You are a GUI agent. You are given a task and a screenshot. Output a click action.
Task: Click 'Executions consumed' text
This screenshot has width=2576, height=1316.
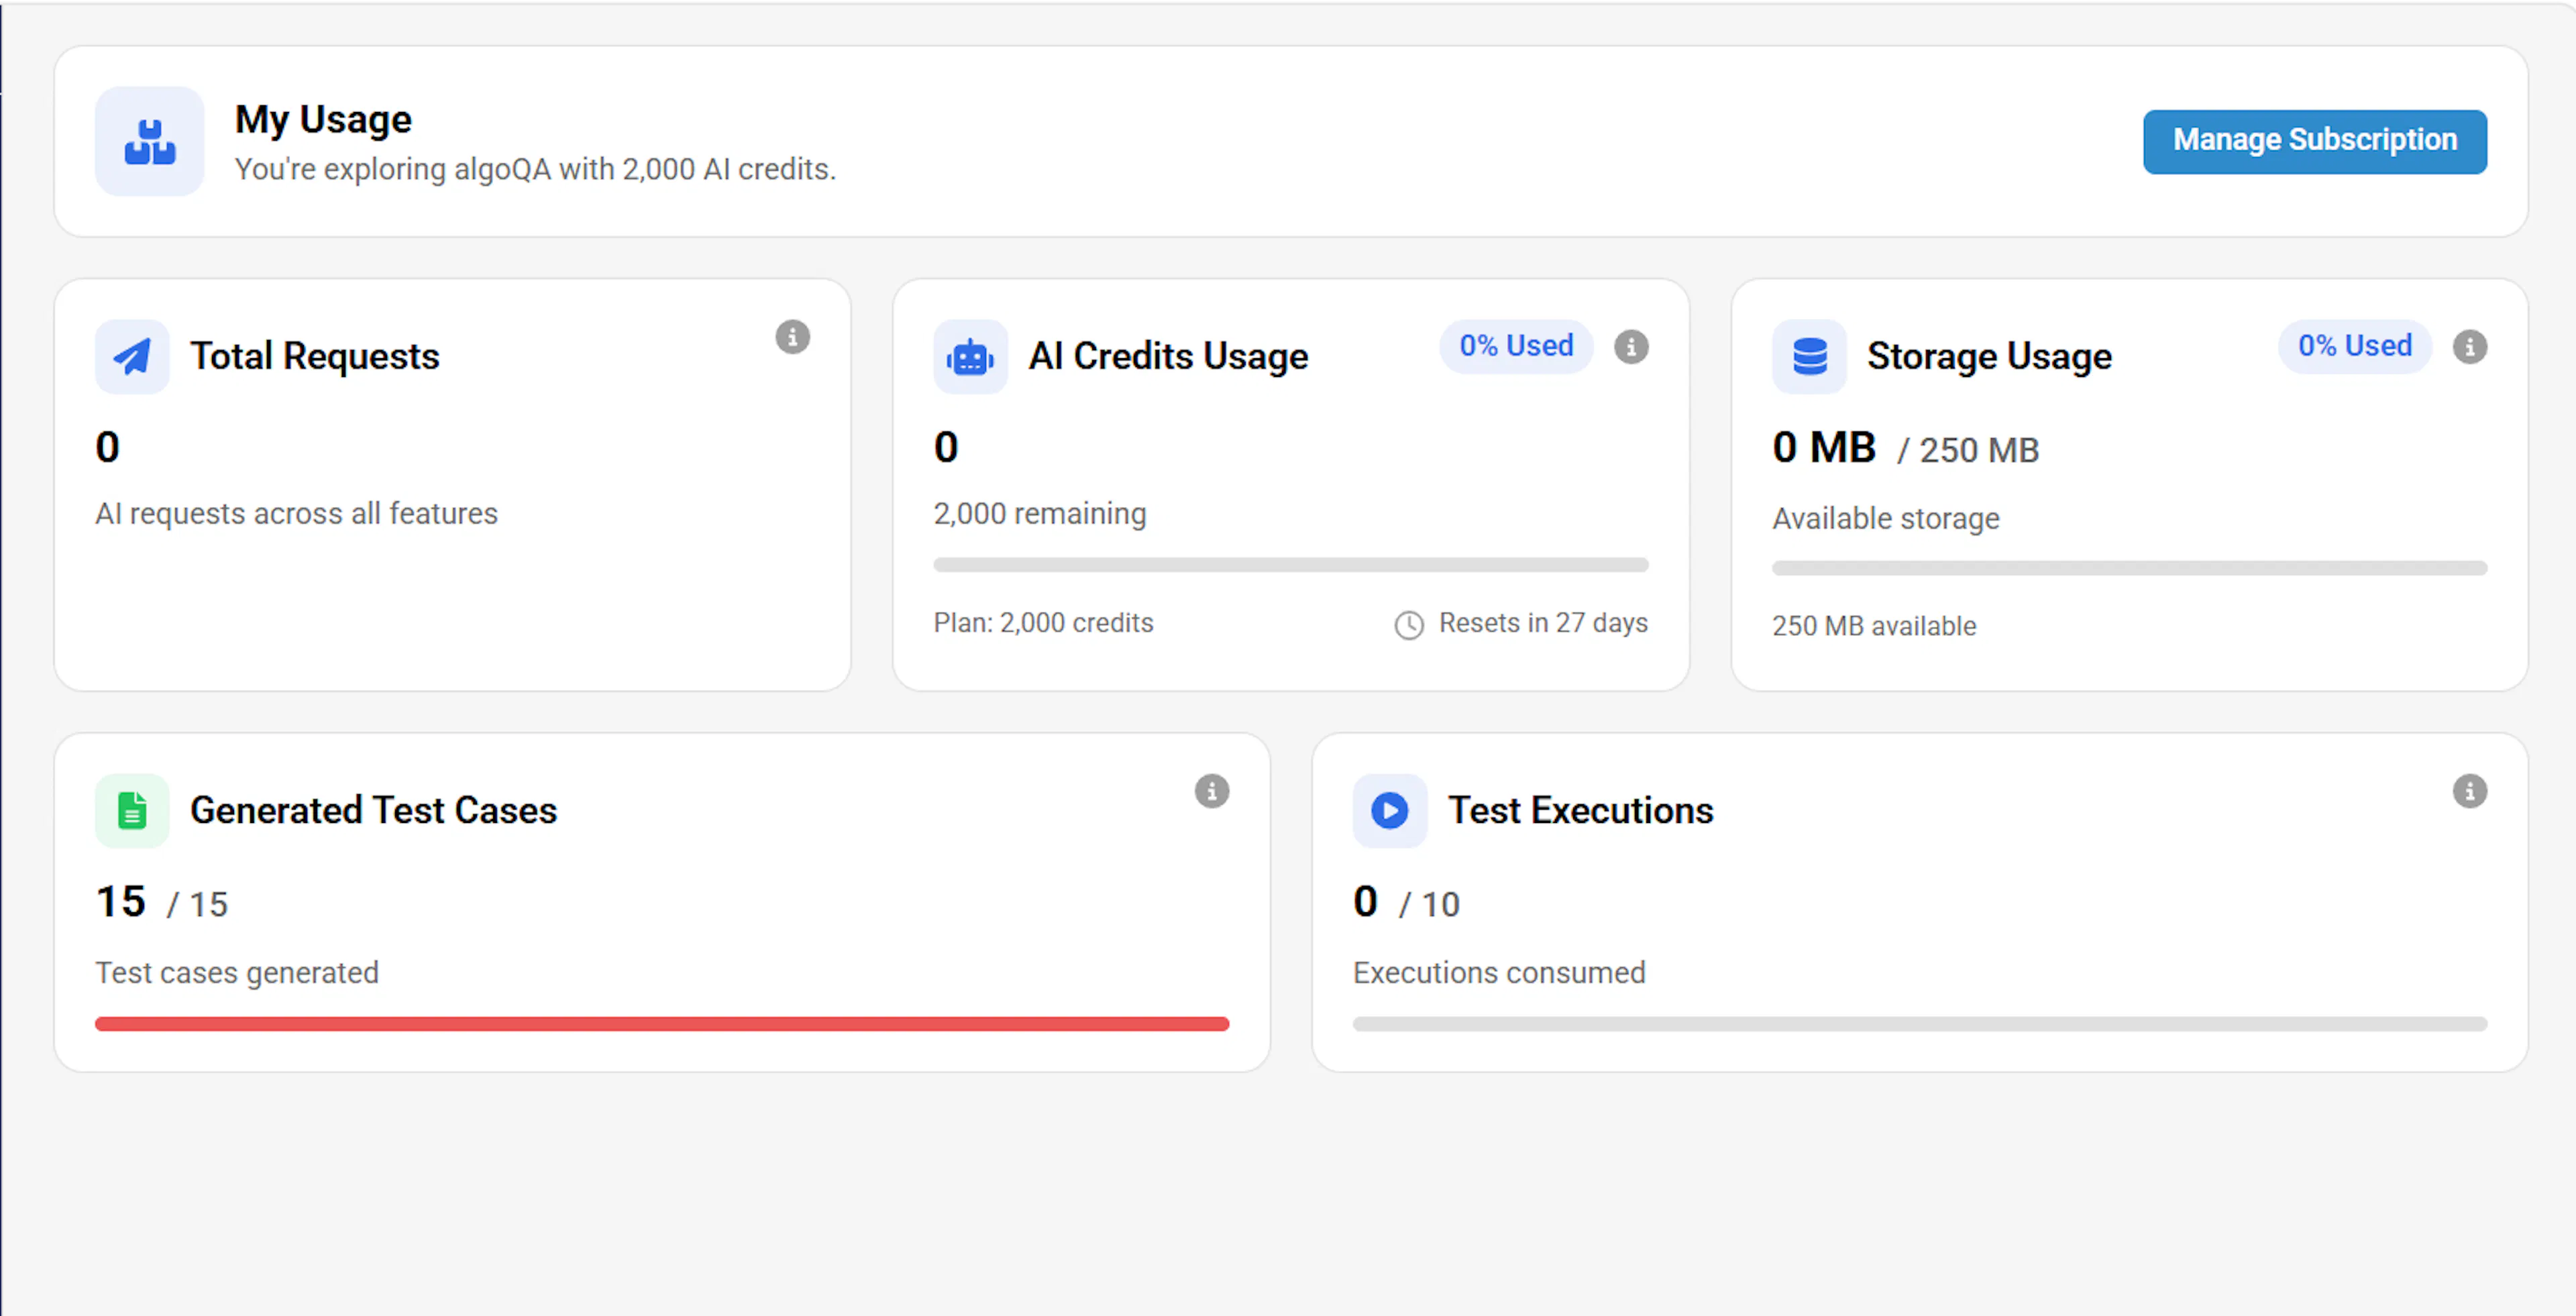(1498, 972)
